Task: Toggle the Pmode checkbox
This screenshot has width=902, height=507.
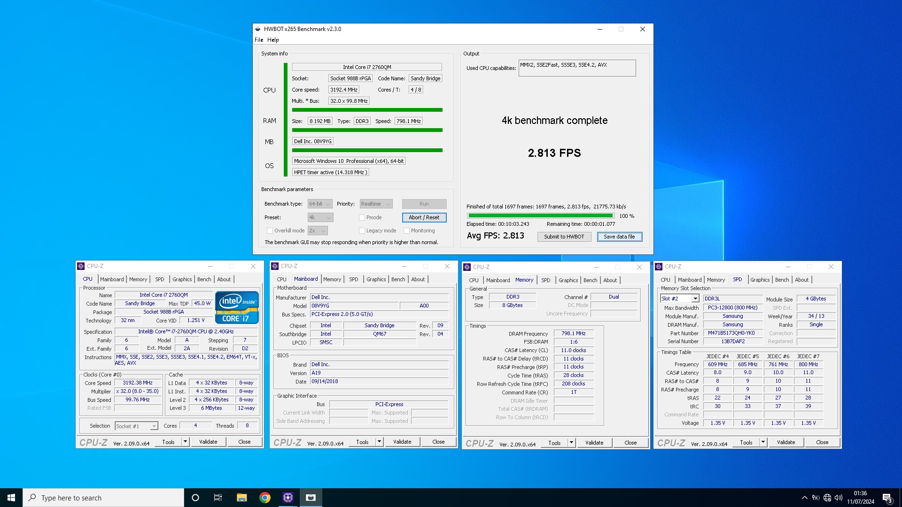Action: 362,217
